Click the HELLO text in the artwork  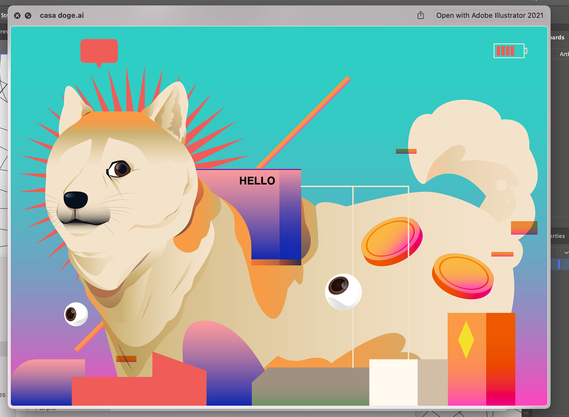pos(257,181)
